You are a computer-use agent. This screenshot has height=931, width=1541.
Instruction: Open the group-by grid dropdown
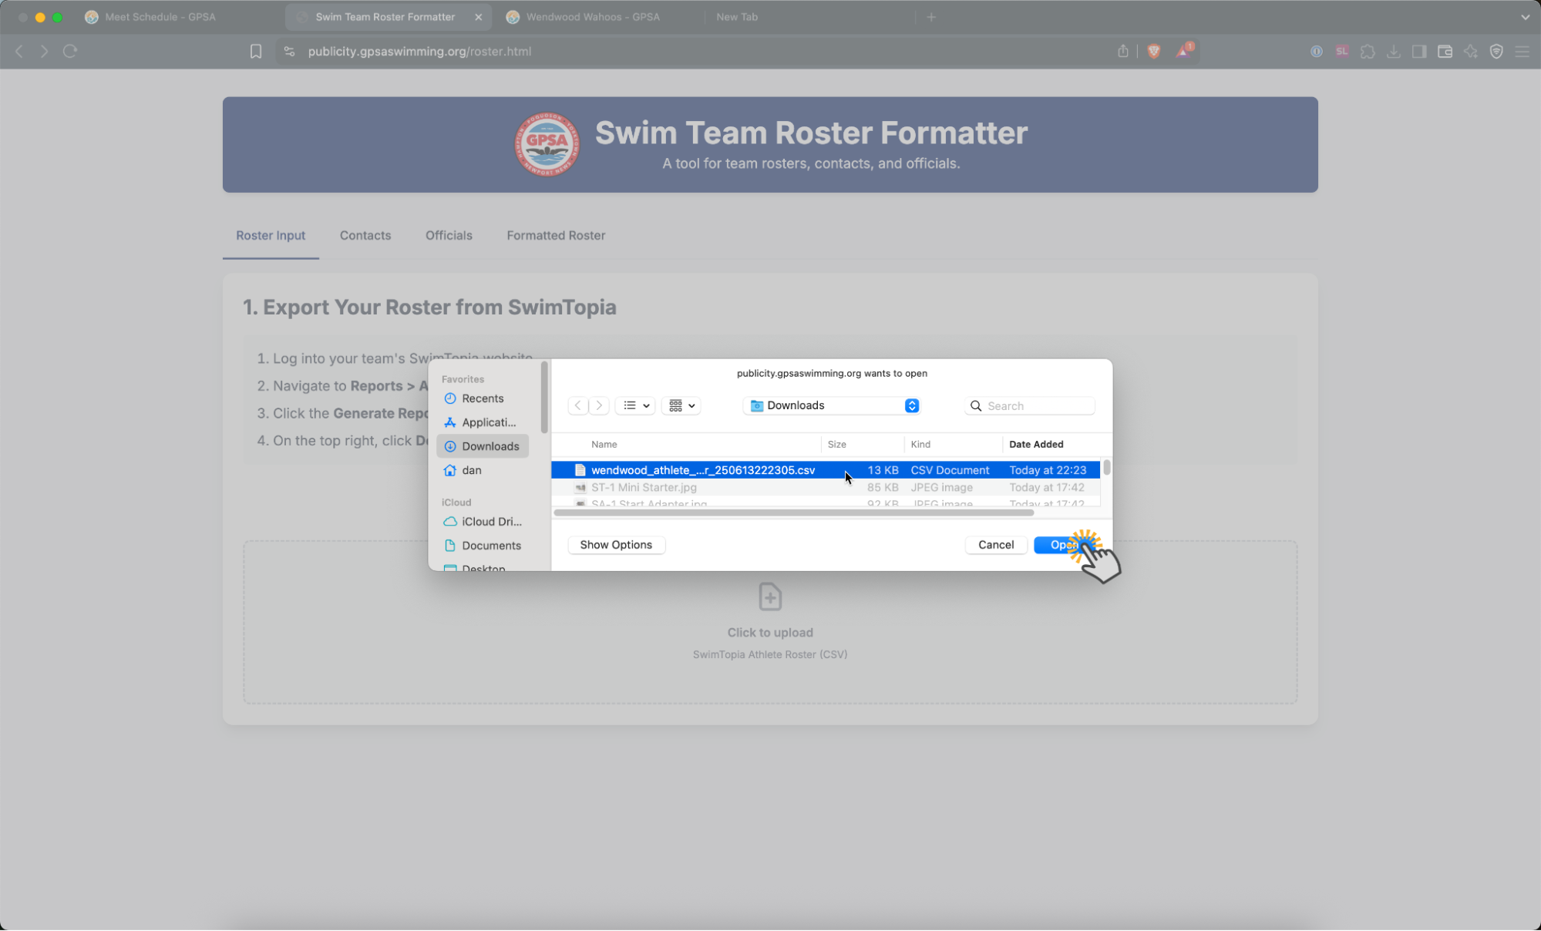click(681, 405)
